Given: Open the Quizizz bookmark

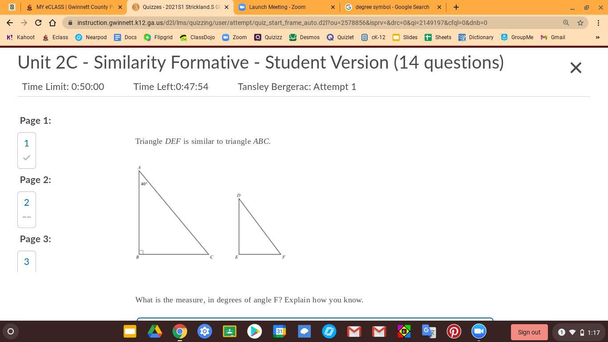Looking at the screenshot, I should 268,37.
